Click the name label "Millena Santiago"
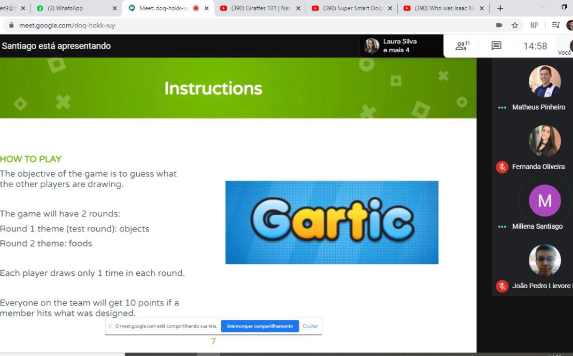The height and width of the screenshot is (356, 573). pyautogui.click(x=537, y=226)
